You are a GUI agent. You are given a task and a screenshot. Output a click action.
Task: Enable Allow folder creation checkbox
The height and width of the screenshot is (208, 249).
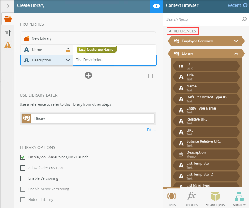coord(23,168)
